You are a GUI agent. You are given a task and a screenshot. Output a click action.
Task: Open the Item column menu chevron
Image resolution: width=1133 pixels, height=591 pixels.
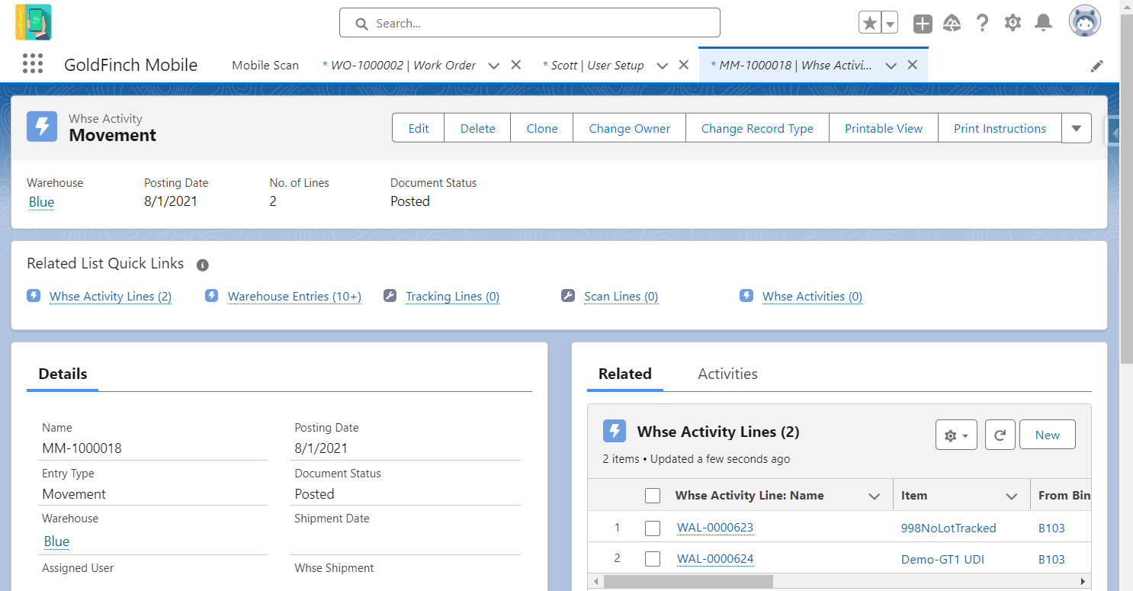tap(1012, 496)
